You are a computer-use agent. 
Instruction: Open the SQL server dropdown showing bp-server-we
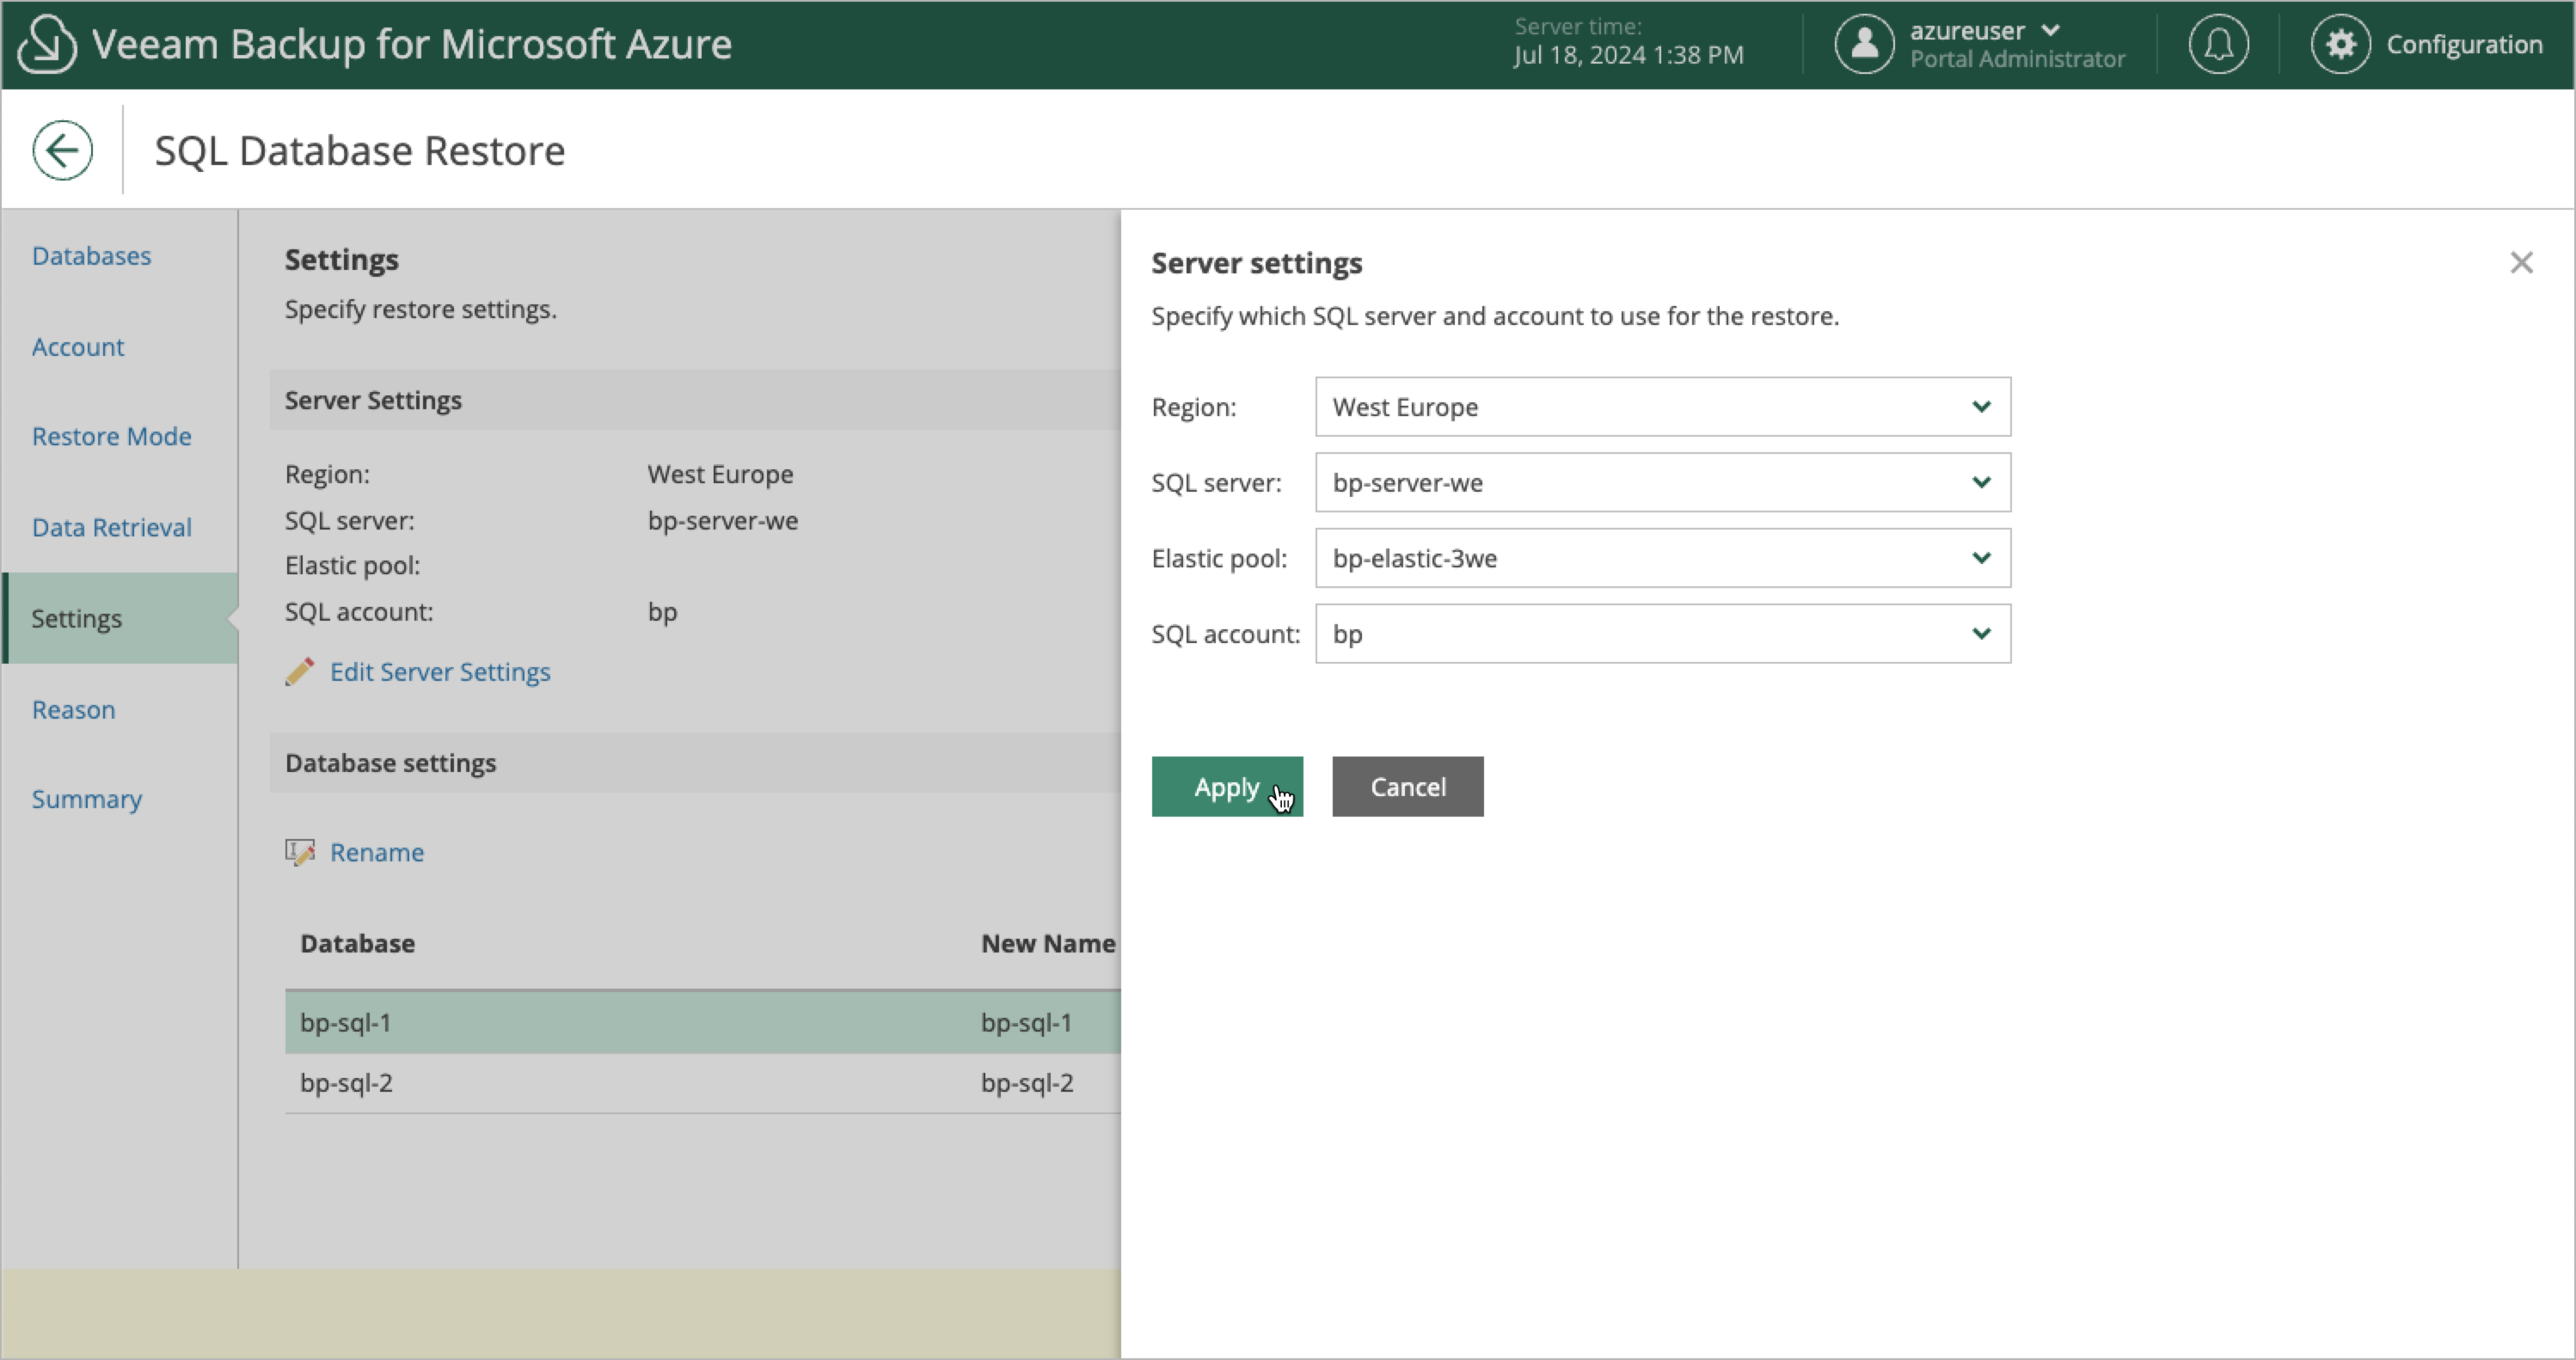(1662, 483)
